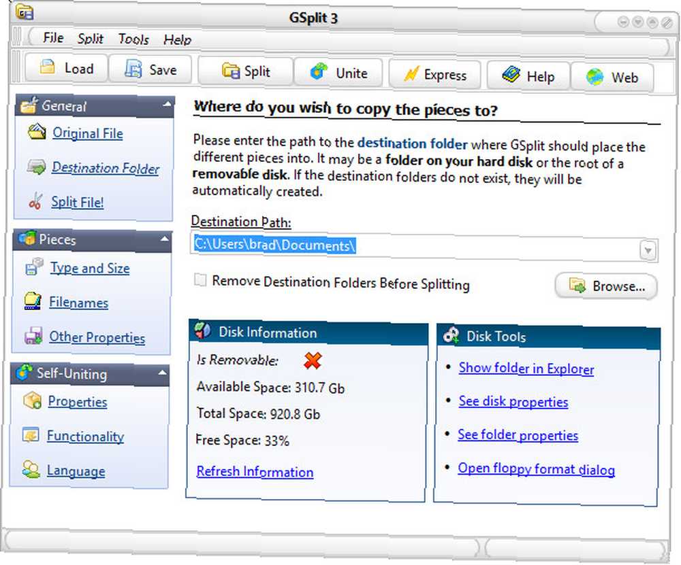Click the Type and Size icon
The width and height of the screenshot is (681, 565).
(34, 267)
